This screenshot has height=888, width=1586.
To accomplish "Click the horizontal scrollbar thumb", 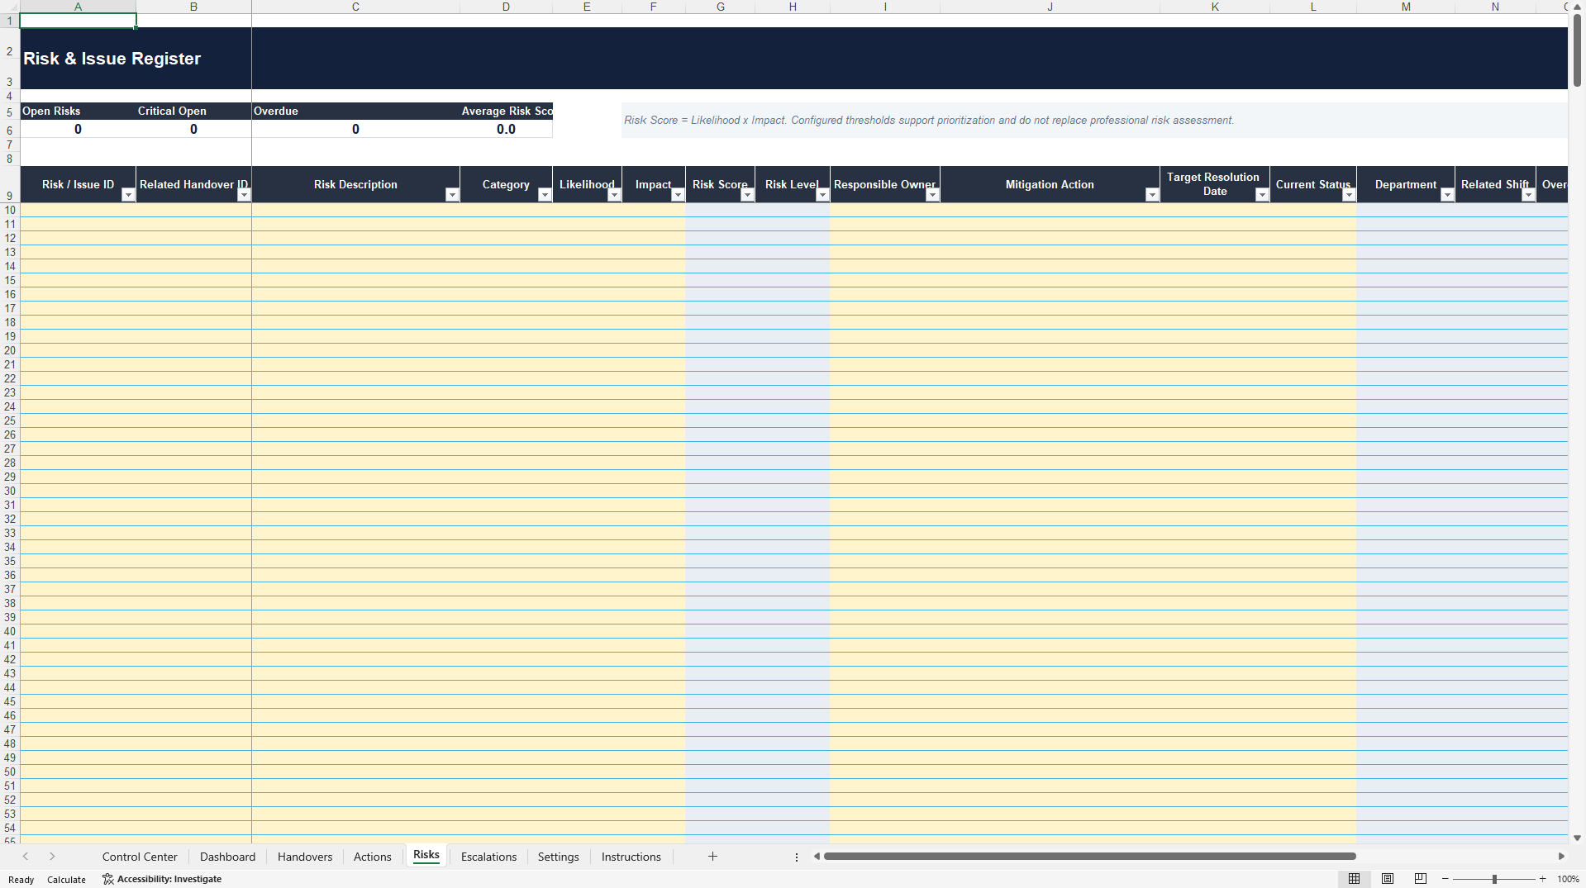I will pos(1089,857).
